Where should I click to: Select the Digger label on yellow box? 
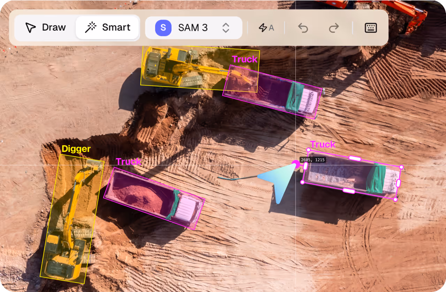pyautogui.click(x=76, y=149)
